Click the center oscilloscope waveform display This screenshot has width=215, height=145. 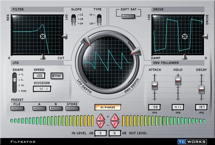(108, 63)
